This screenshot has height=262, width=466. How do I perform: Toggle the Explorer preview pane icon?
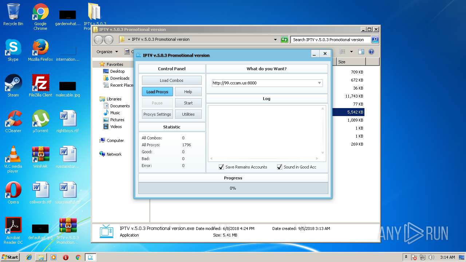[x=361, y=52]
